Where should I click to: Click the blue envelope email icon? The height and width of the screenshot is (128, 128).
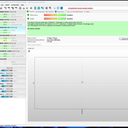pyautogui.click(x=39, y=8)
